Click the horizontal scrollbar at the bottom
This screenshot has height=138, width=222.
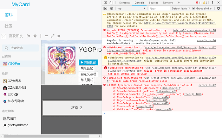click(46, 136)
